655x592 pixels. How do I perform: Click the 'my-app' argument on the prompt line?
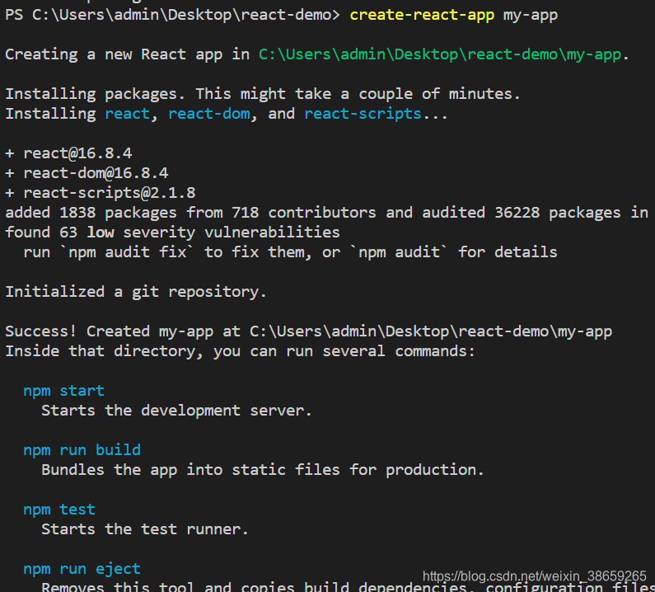click(x=530, y=16)
